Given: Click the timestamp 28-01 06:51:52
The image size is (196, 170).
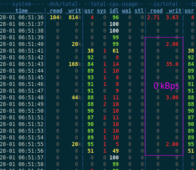Looking at the screenshot, I should tap(22, 124).
